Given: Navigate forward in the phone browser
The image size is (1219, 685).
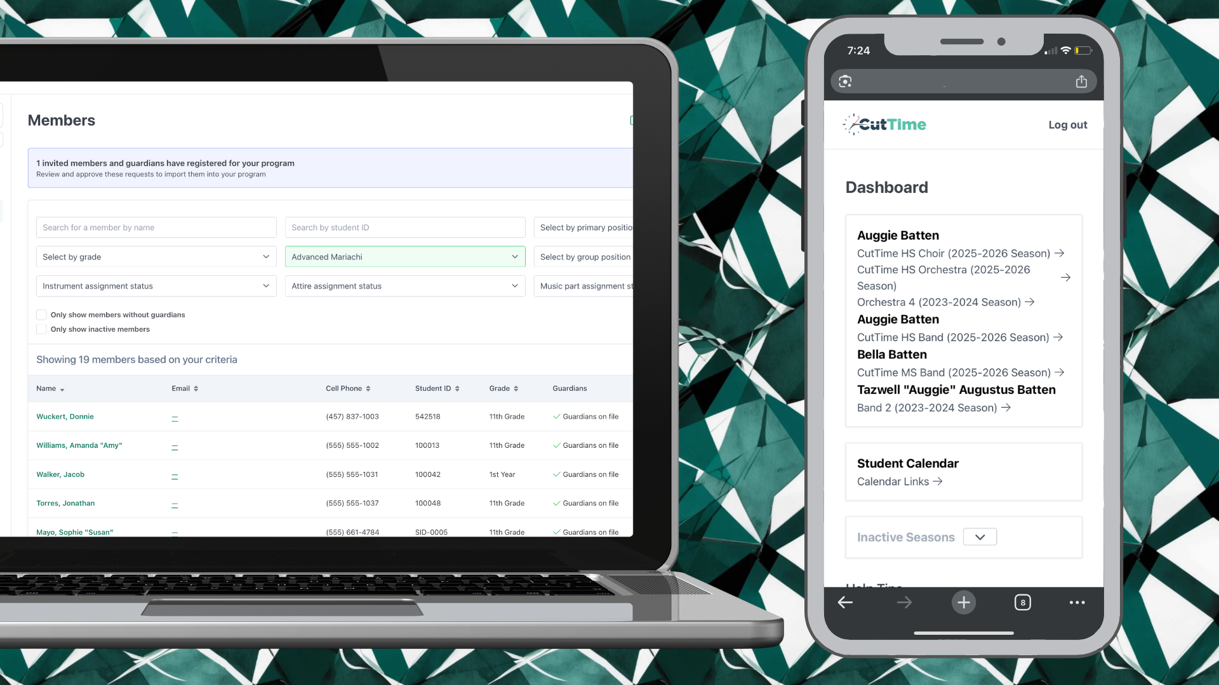Looking at the screenshot, I should pyautogui.click(x=904, y=602).
